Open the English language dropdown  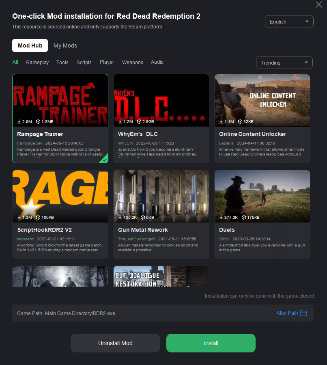(289, 22)
